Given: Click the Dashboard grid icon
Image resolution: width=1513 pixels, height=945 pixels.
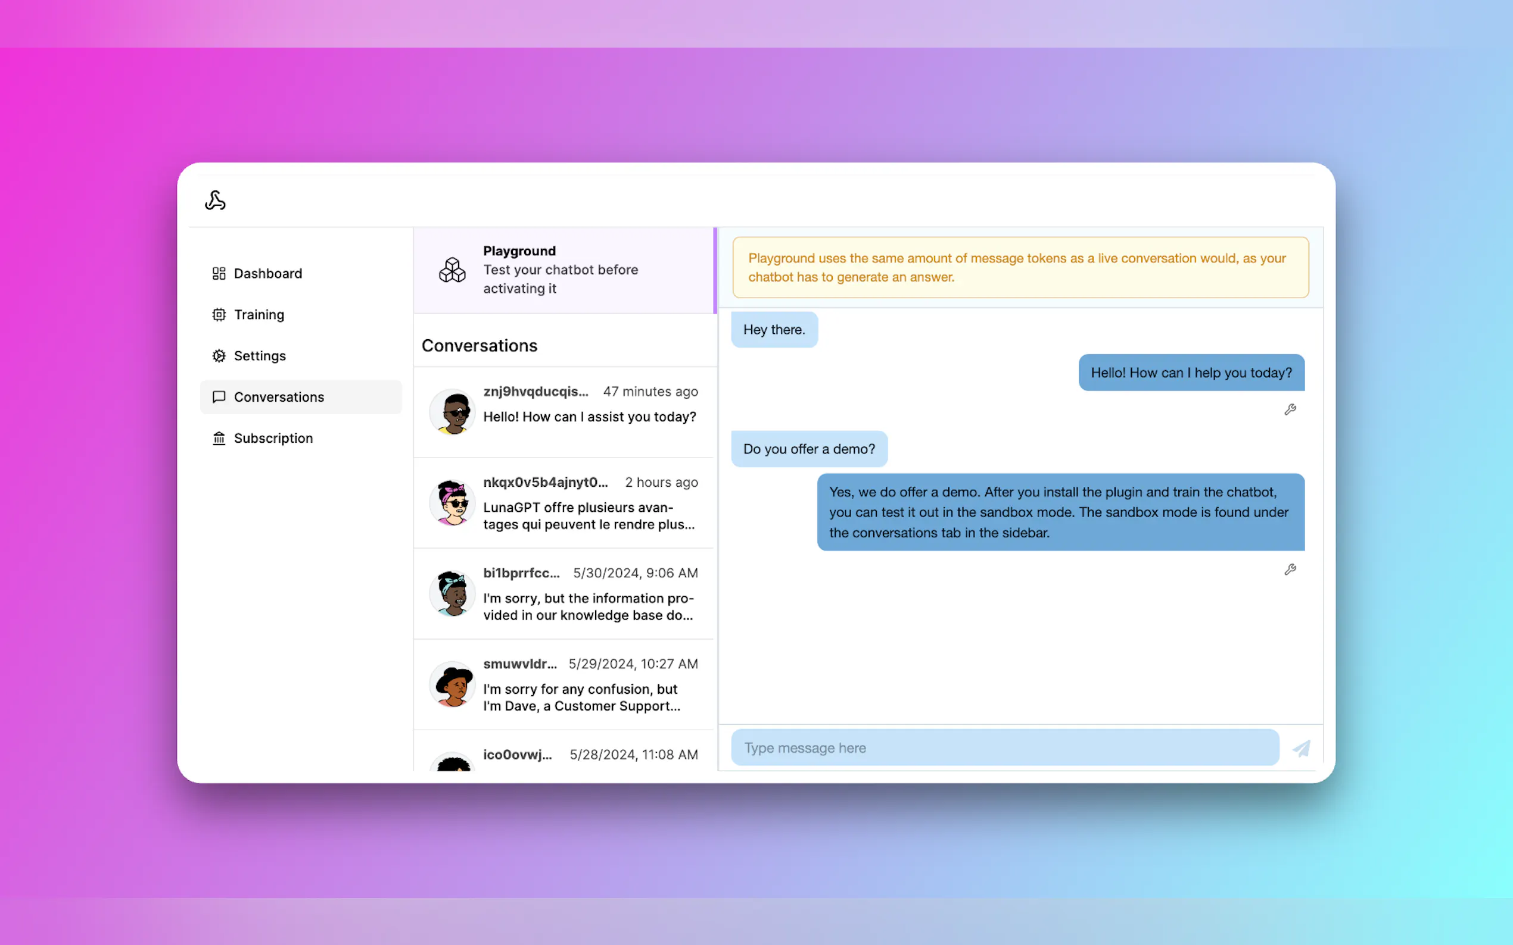Looking at the screenshot, I should (219, 274).
